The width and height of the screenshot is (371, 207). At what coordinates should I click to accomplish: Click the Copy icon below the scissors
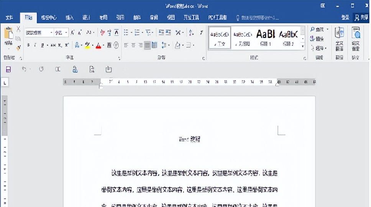click(x=18, y=39)
